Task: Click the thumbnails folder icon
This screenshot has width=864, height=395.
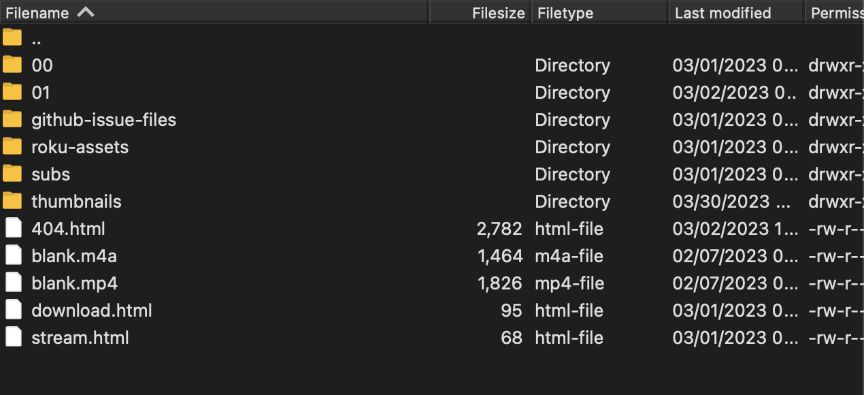Action: [12, 201]
